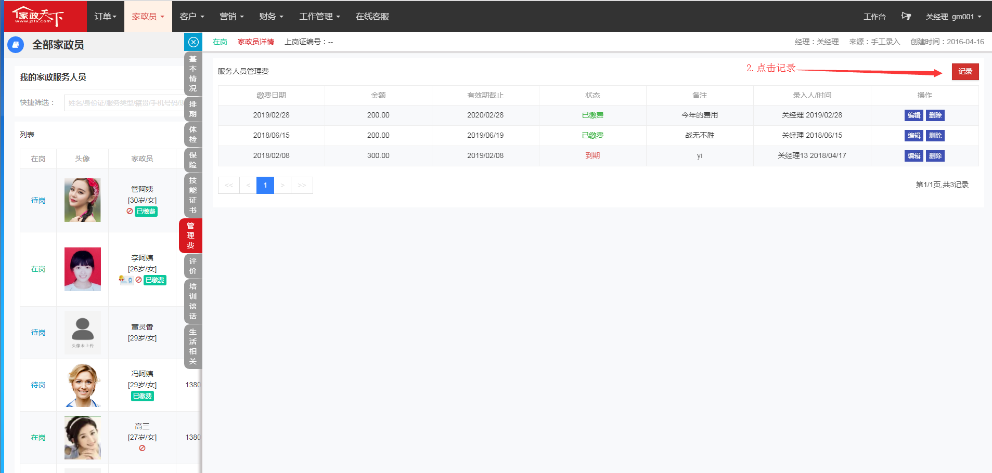Open 在线客服 in the top menu
Image resolution: width=992 pixels, height=473 pixels.
click(x=372, y=17)
